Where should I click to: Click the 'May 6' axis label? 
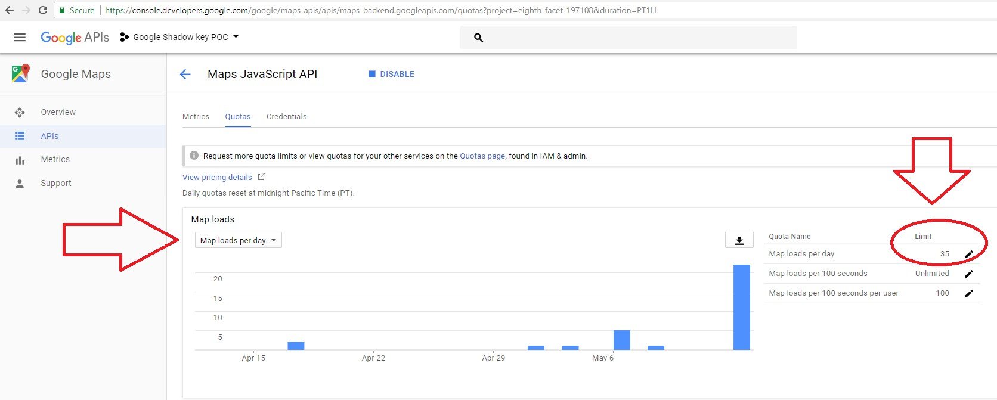[603, 358]
